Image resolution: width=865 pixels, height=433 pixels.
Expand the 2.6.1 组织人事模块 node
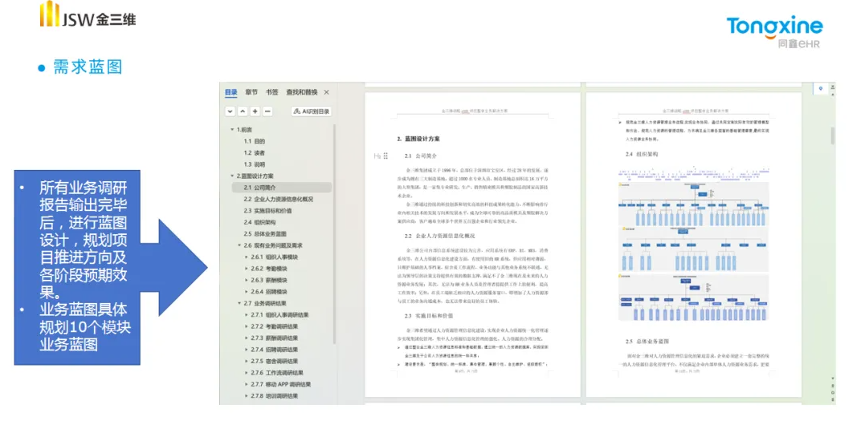coord(247,257)
